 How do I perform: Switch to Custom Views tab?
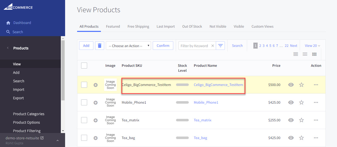coord(262,26)
